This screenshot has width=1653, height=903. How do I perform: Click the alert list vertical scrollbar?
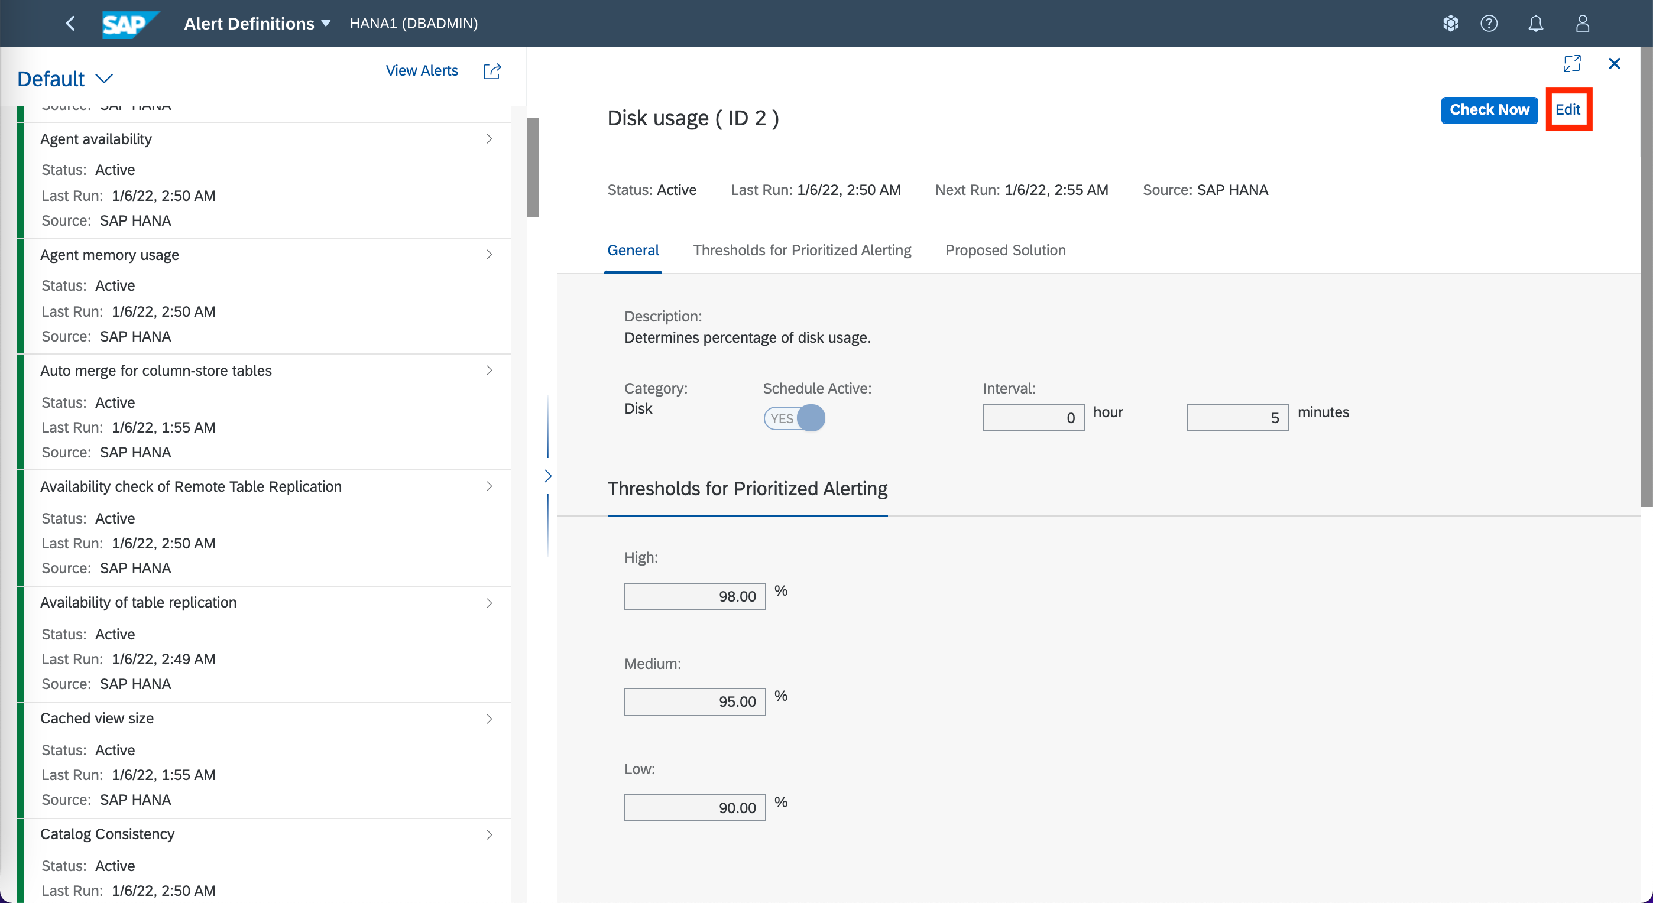pyautogui.click(x=533, y=168)
